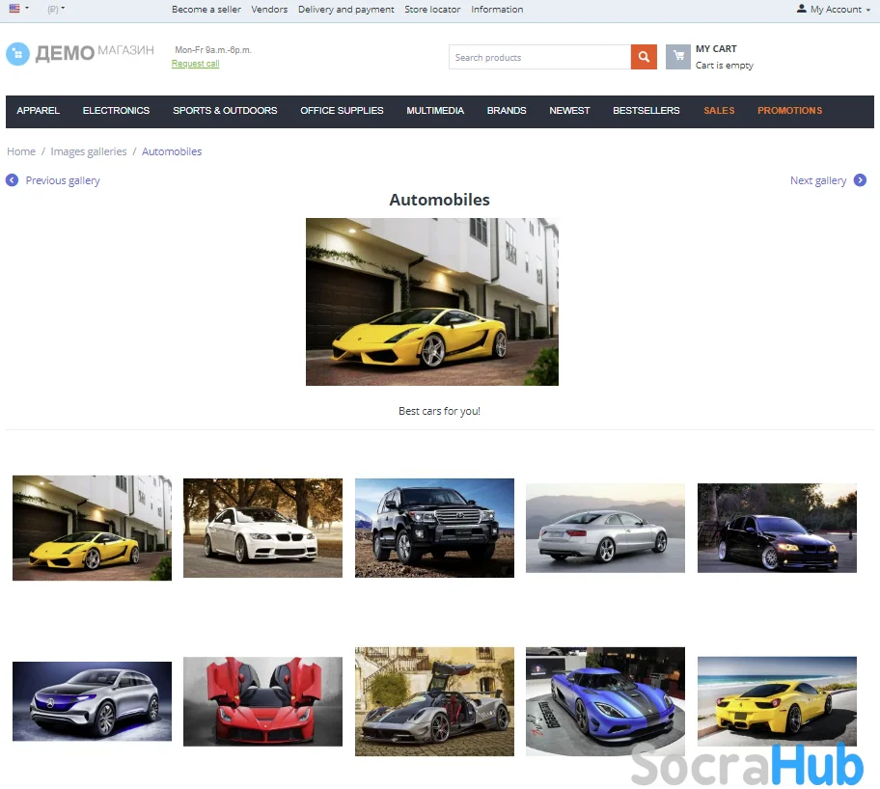
Task: Open the Electronics menu category
Action: point(116,111)
